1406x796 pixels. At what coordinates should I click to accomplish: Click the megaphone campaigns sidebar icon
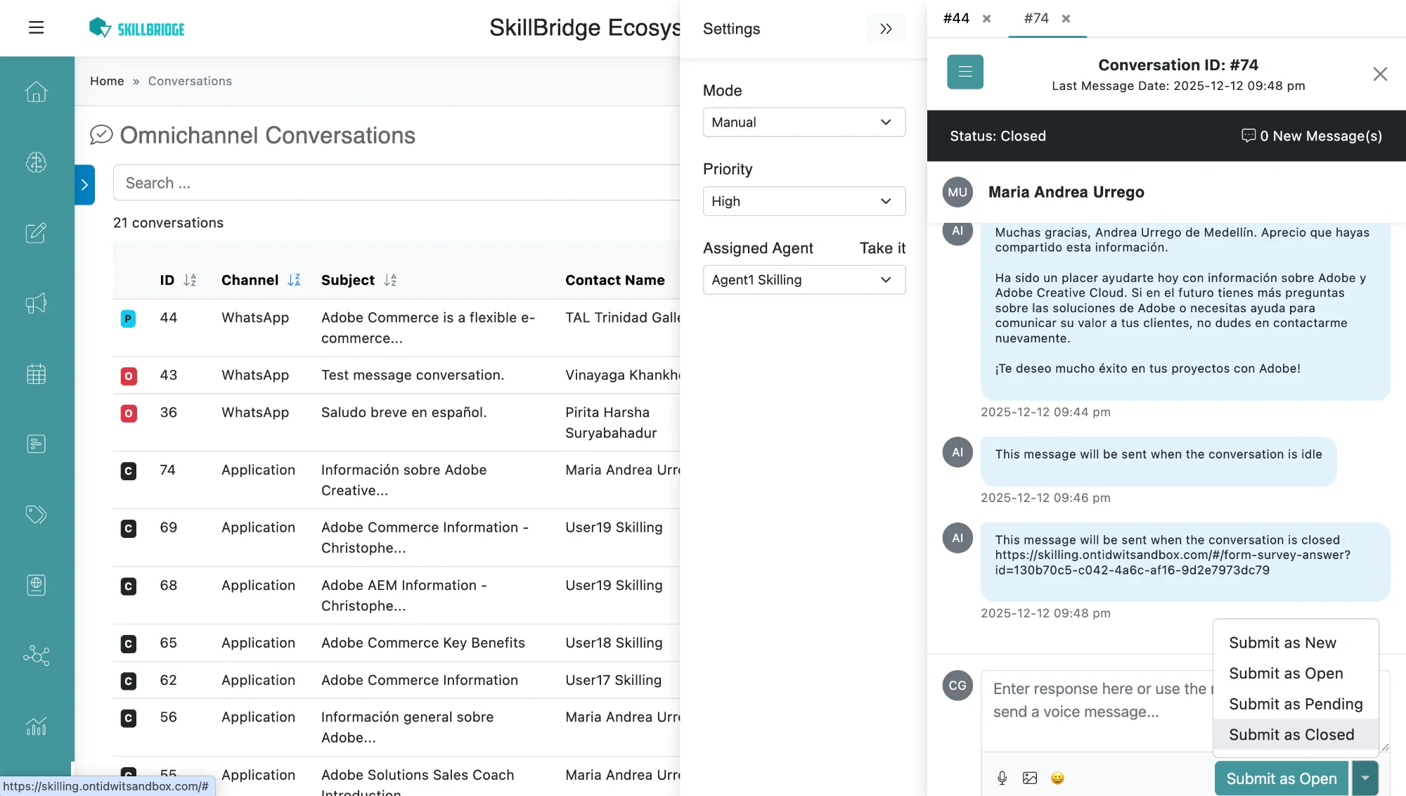(x=37, y=303)
